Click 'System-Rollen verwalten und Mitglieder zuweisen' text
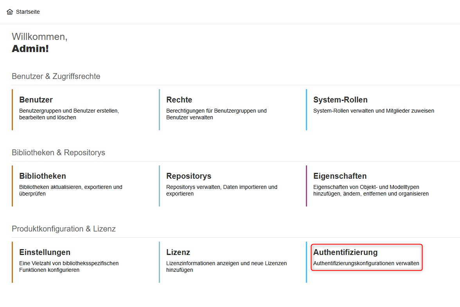The image size is (460, 307). [374, 111]
